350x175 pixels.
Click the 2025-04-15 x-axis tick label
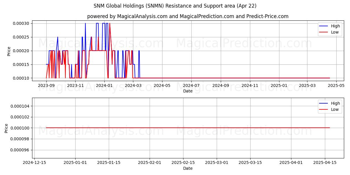325,163
